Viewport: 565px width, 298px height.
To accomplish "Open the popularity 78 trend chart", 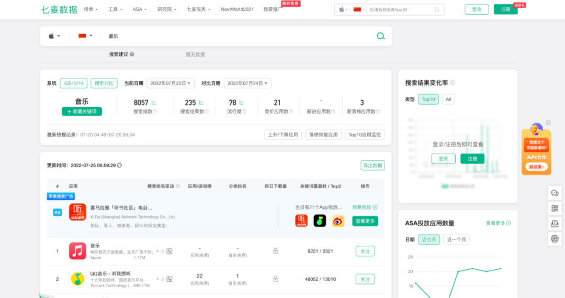I will click(x=241, y=102).
